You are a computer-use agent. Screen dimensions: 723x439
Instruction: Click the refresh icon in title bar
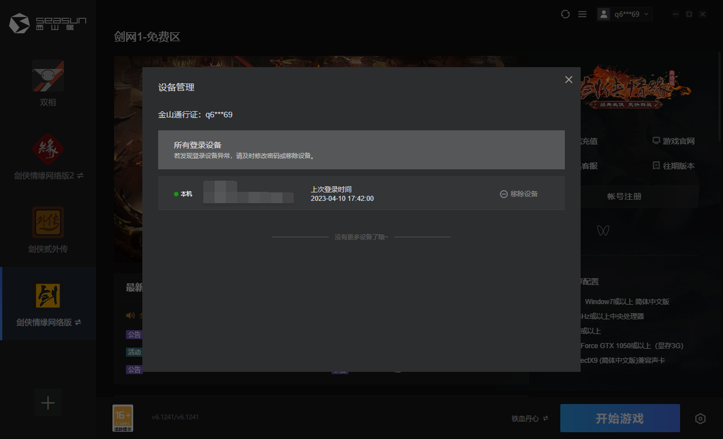(565, 14)
